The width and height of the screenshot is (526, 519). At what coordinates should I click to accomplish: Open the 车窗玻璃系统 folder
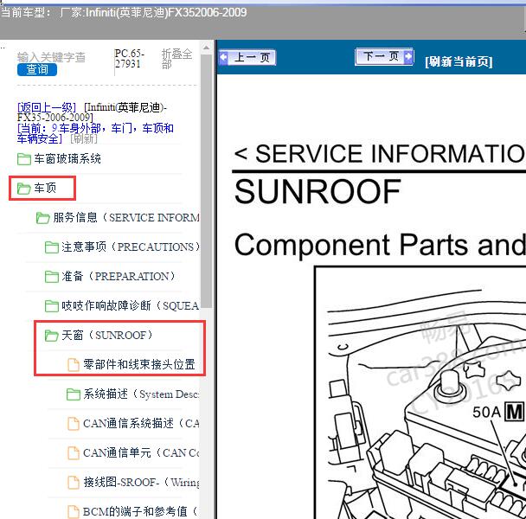67,158
